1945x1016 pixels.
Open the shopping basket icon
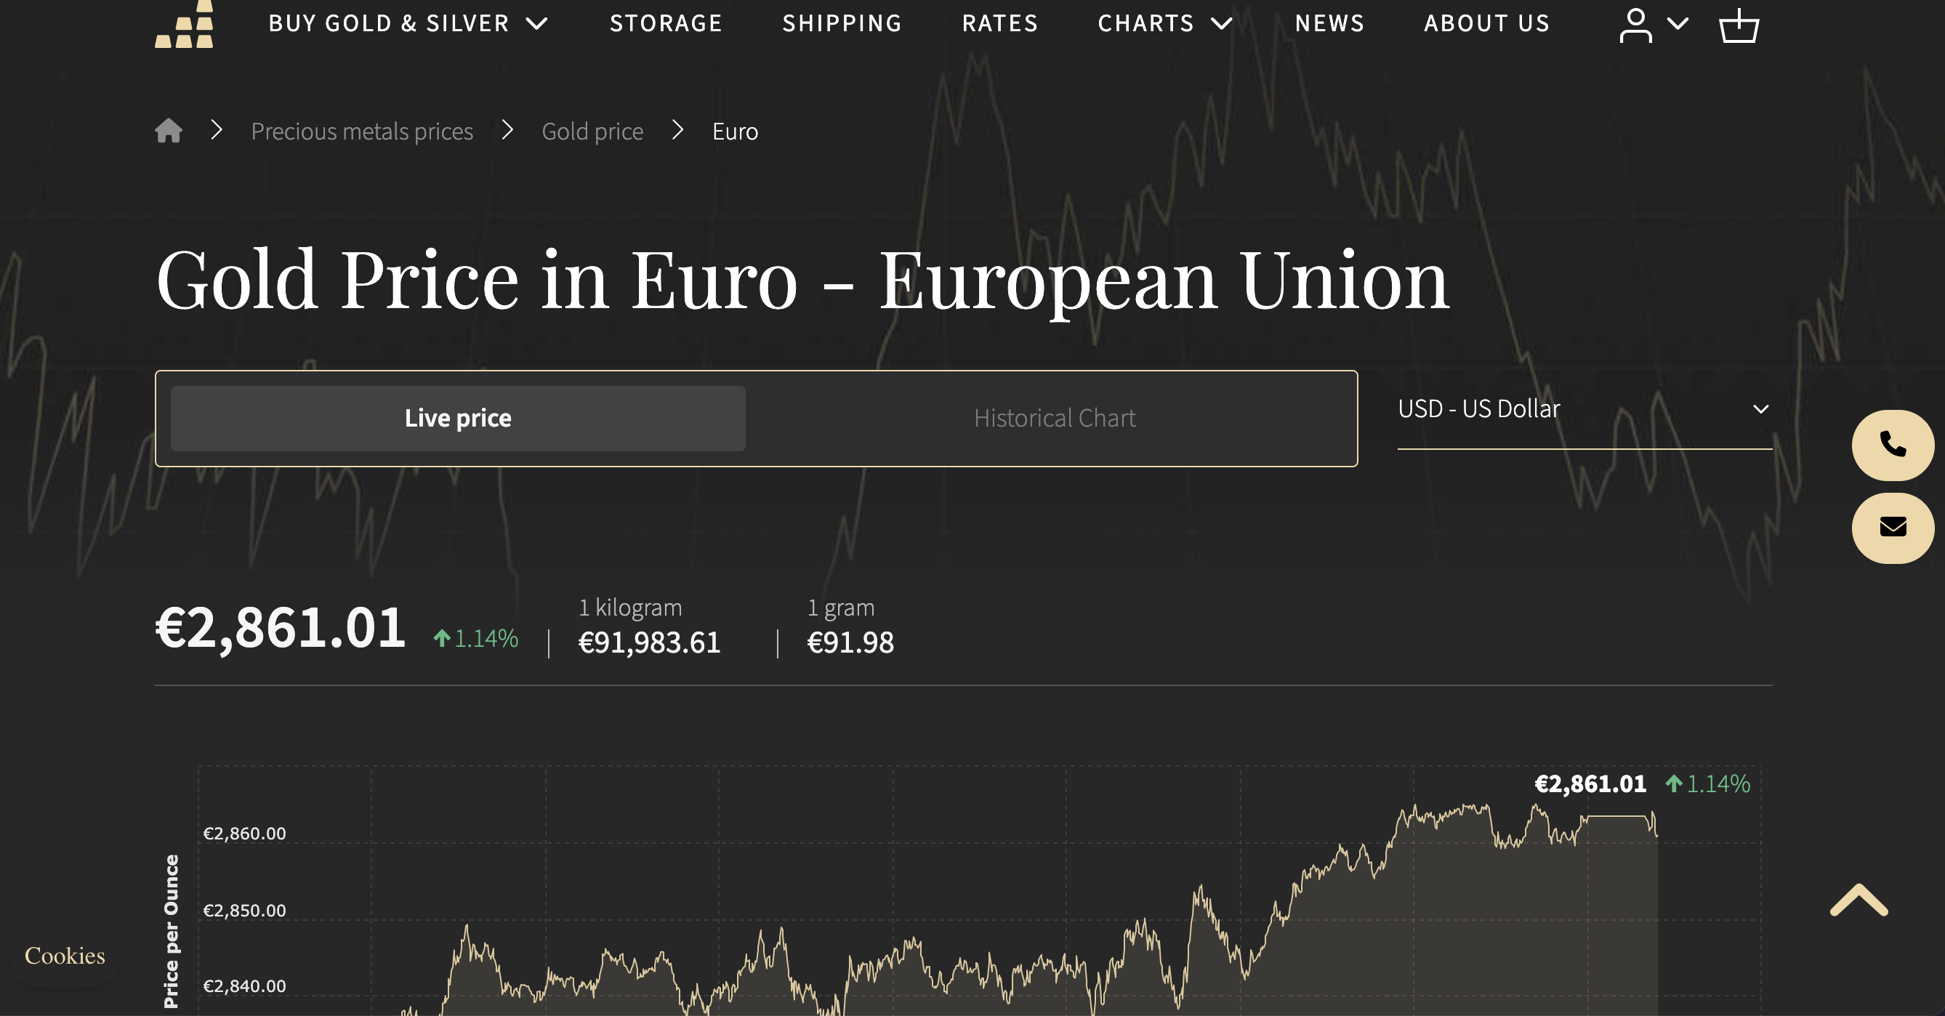[1739, 25]
